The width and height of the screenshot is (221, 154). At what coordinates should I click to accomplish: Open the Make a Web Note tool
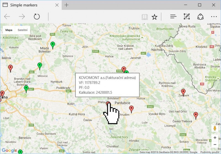click(187, 17)
